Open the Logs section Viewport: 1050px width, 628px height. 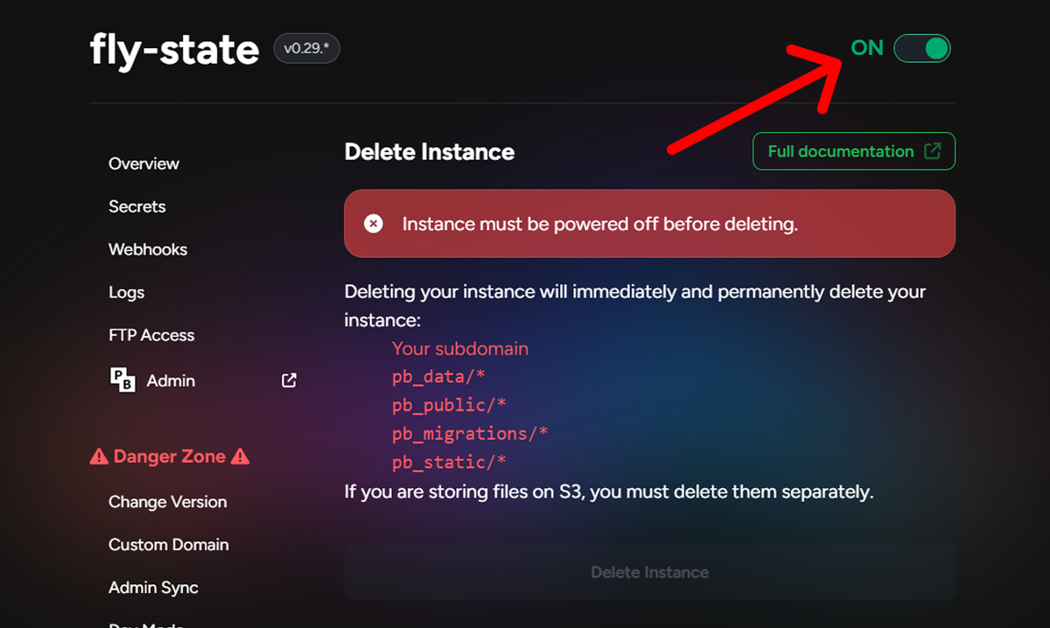coord(126,292)
